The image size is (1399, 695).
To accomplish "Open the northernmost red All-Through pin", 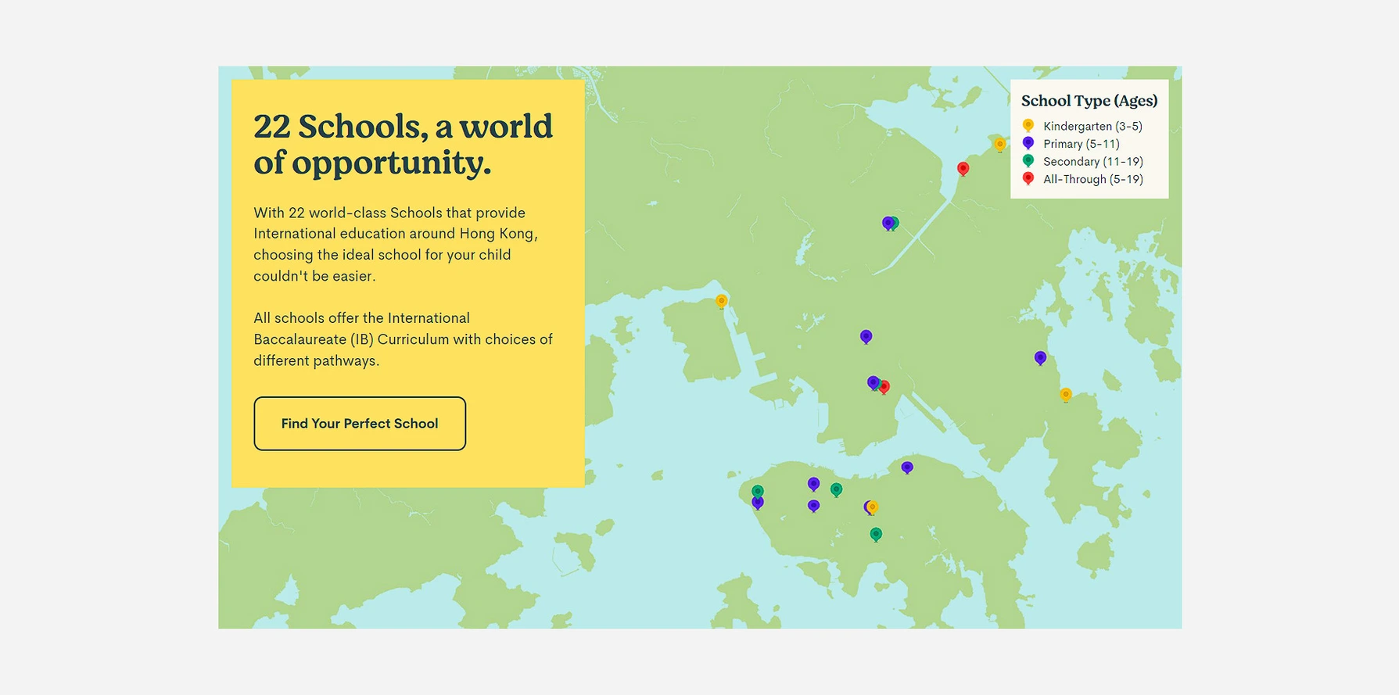I will [x=963, y=168].
